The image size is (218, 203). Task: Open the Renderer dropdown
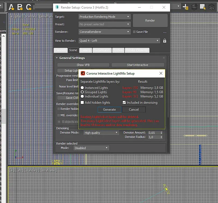pyautogui.click(x=104, y=32)
